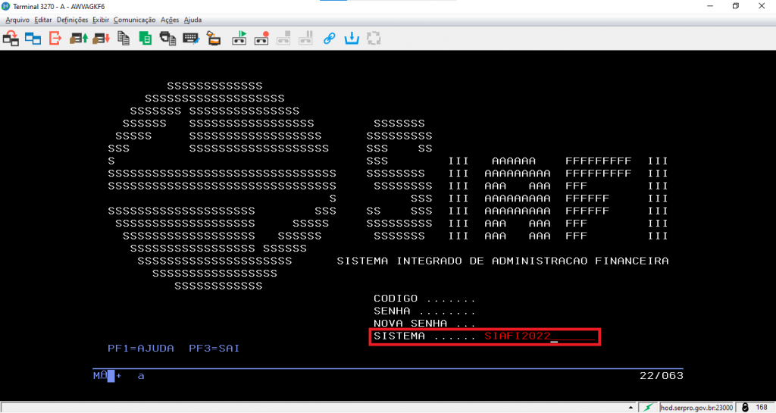Open the Ajuda menu
Screen dimensions: 776x413
(192, 20)
